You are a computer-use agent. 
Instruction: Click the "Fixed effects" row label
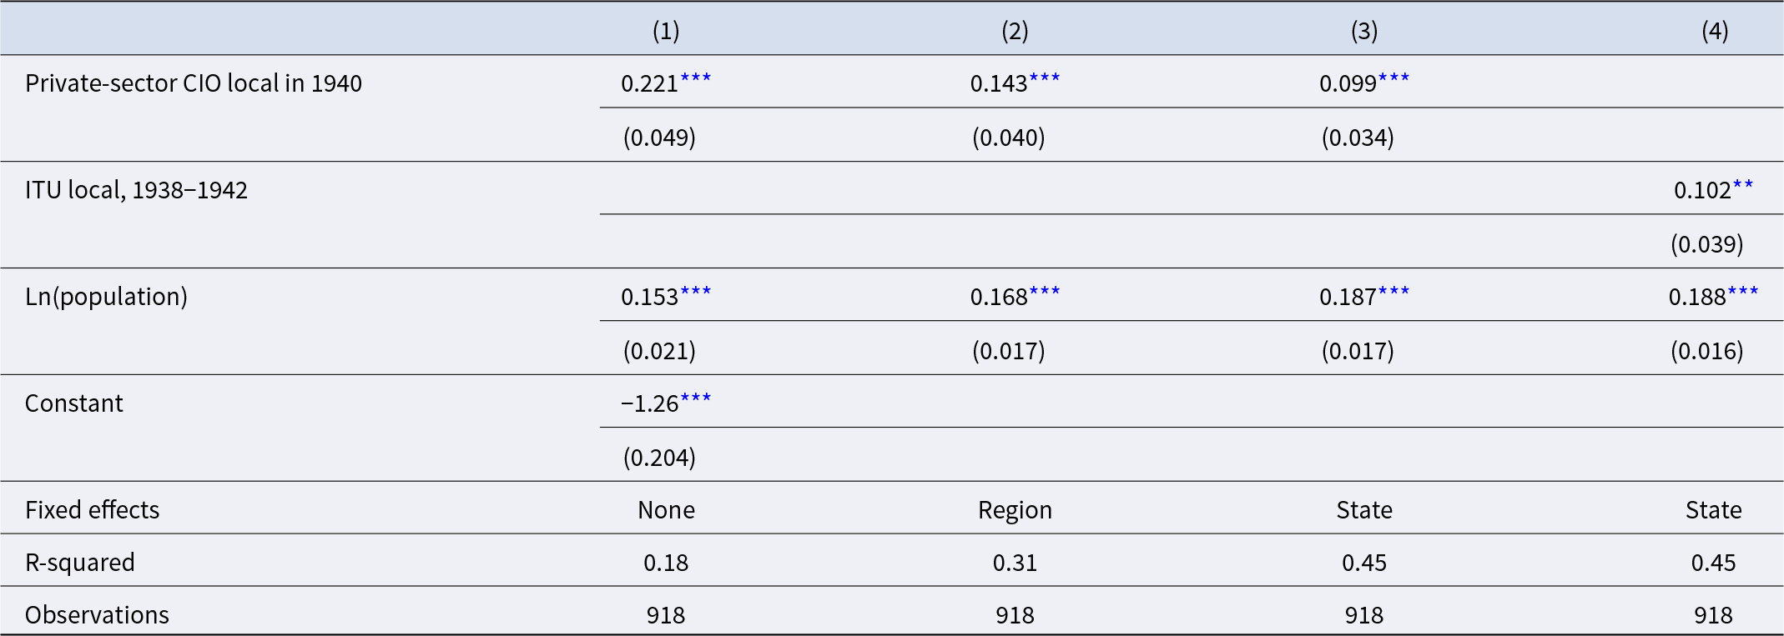pyautogui.click(x=92, y=509)
